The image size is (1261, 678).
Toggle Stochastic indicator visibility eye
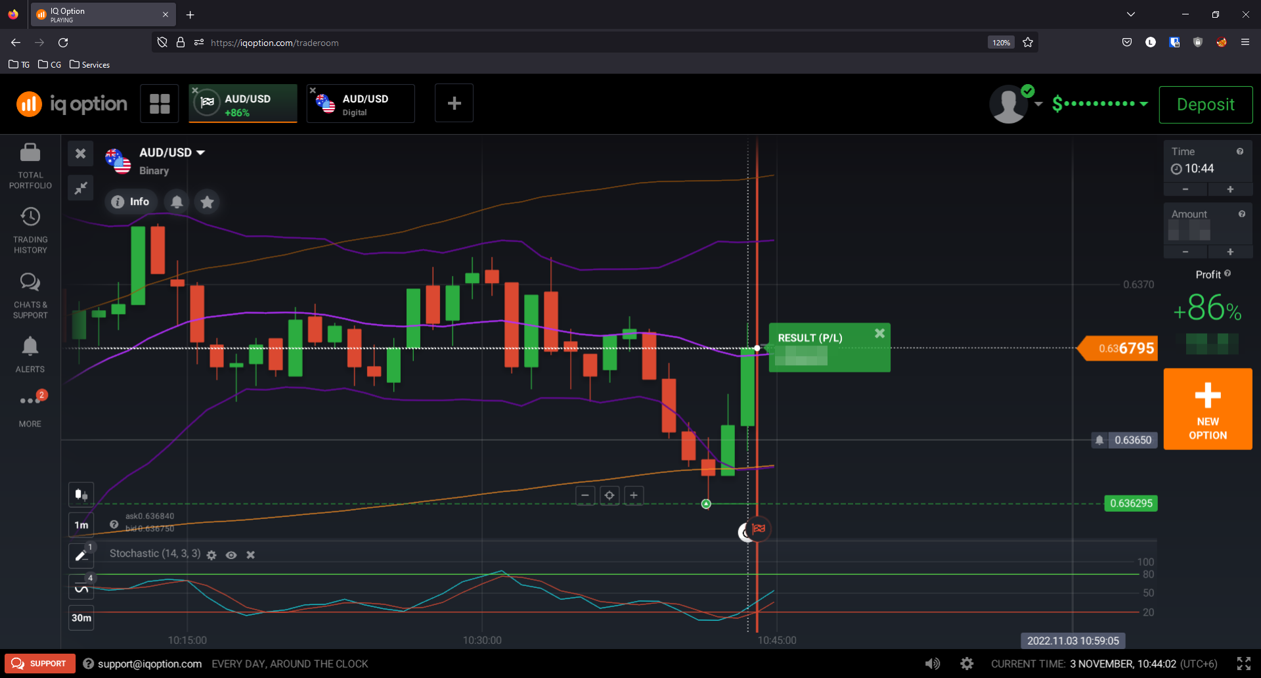[231, 555]
